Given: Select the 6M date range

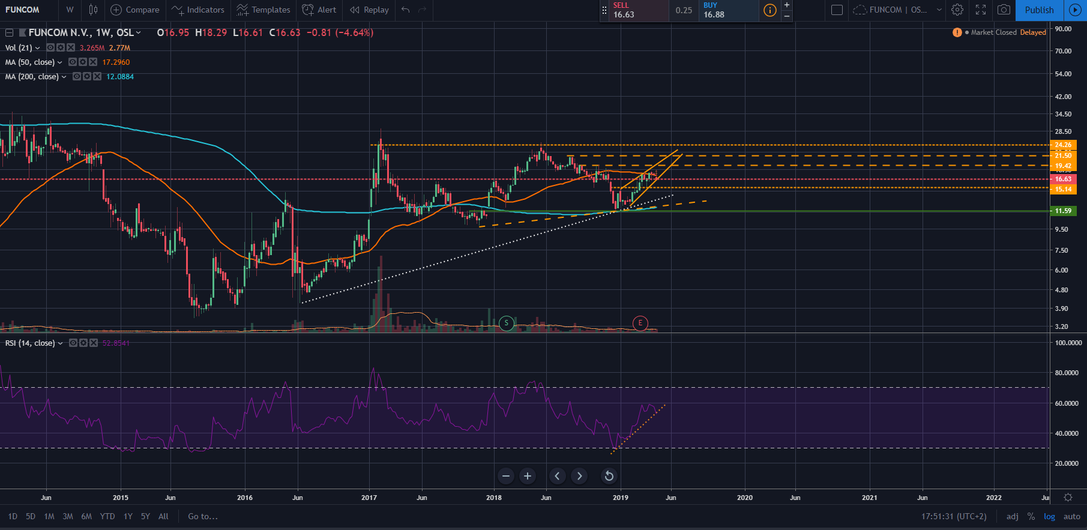Looking at the screenshot, I should [x=86, y=516].
